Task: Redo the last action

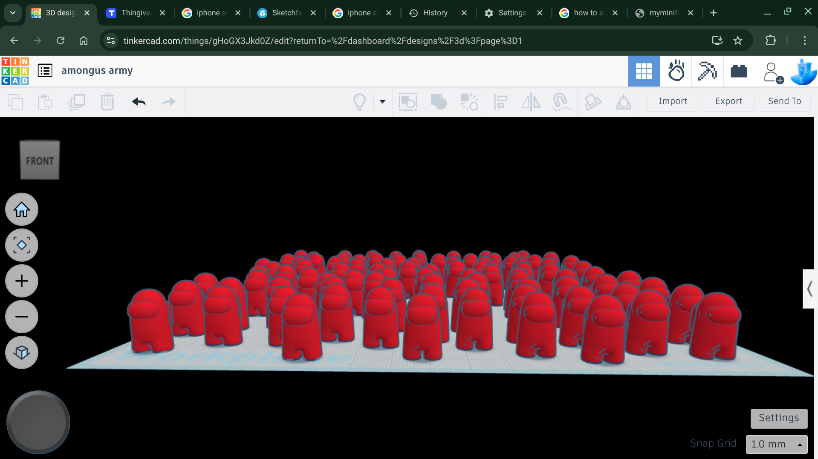Action: pos(169,102)
